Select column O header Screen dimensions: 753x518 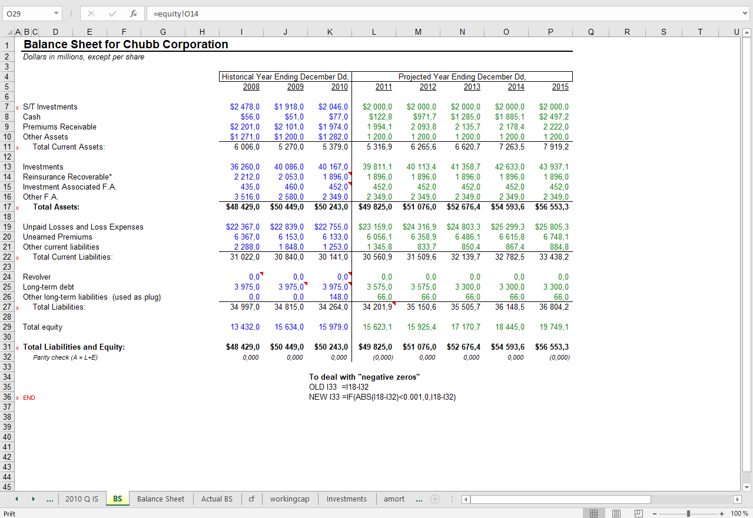[506, 32]
